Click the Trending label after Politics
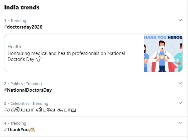 tap(34, 83)
